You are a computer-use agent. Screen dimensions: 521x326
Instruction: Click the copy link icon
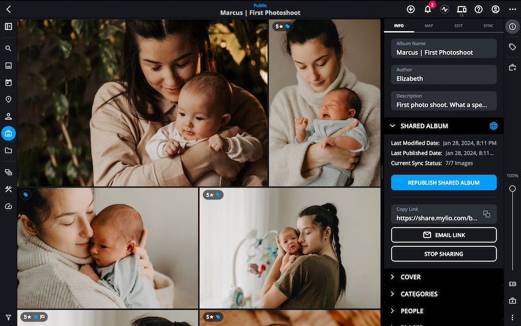pos(487,214)
